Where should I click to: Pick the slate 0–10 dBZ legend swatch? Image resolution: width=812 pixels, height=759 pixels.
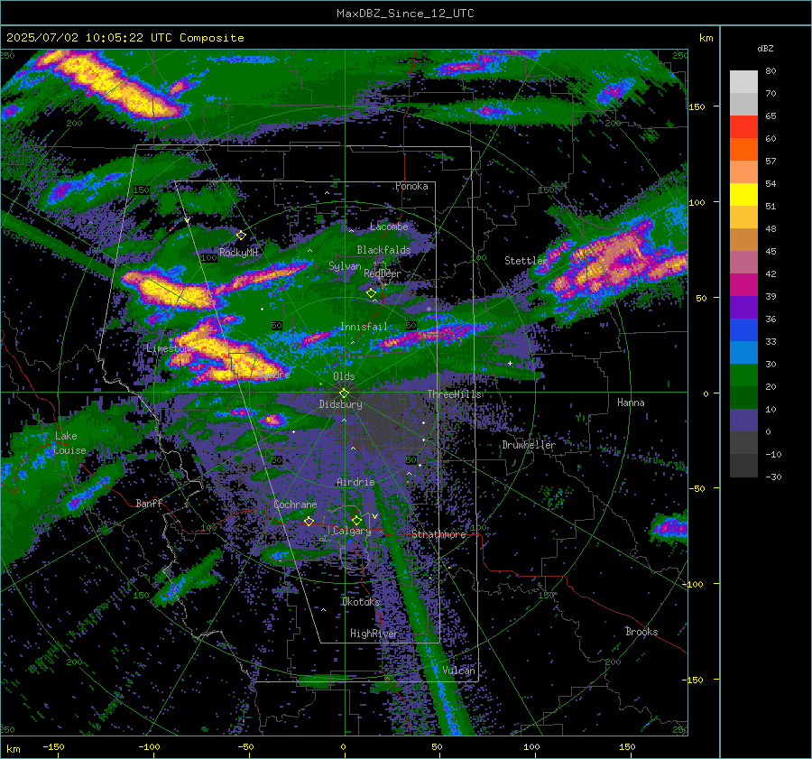743,421
